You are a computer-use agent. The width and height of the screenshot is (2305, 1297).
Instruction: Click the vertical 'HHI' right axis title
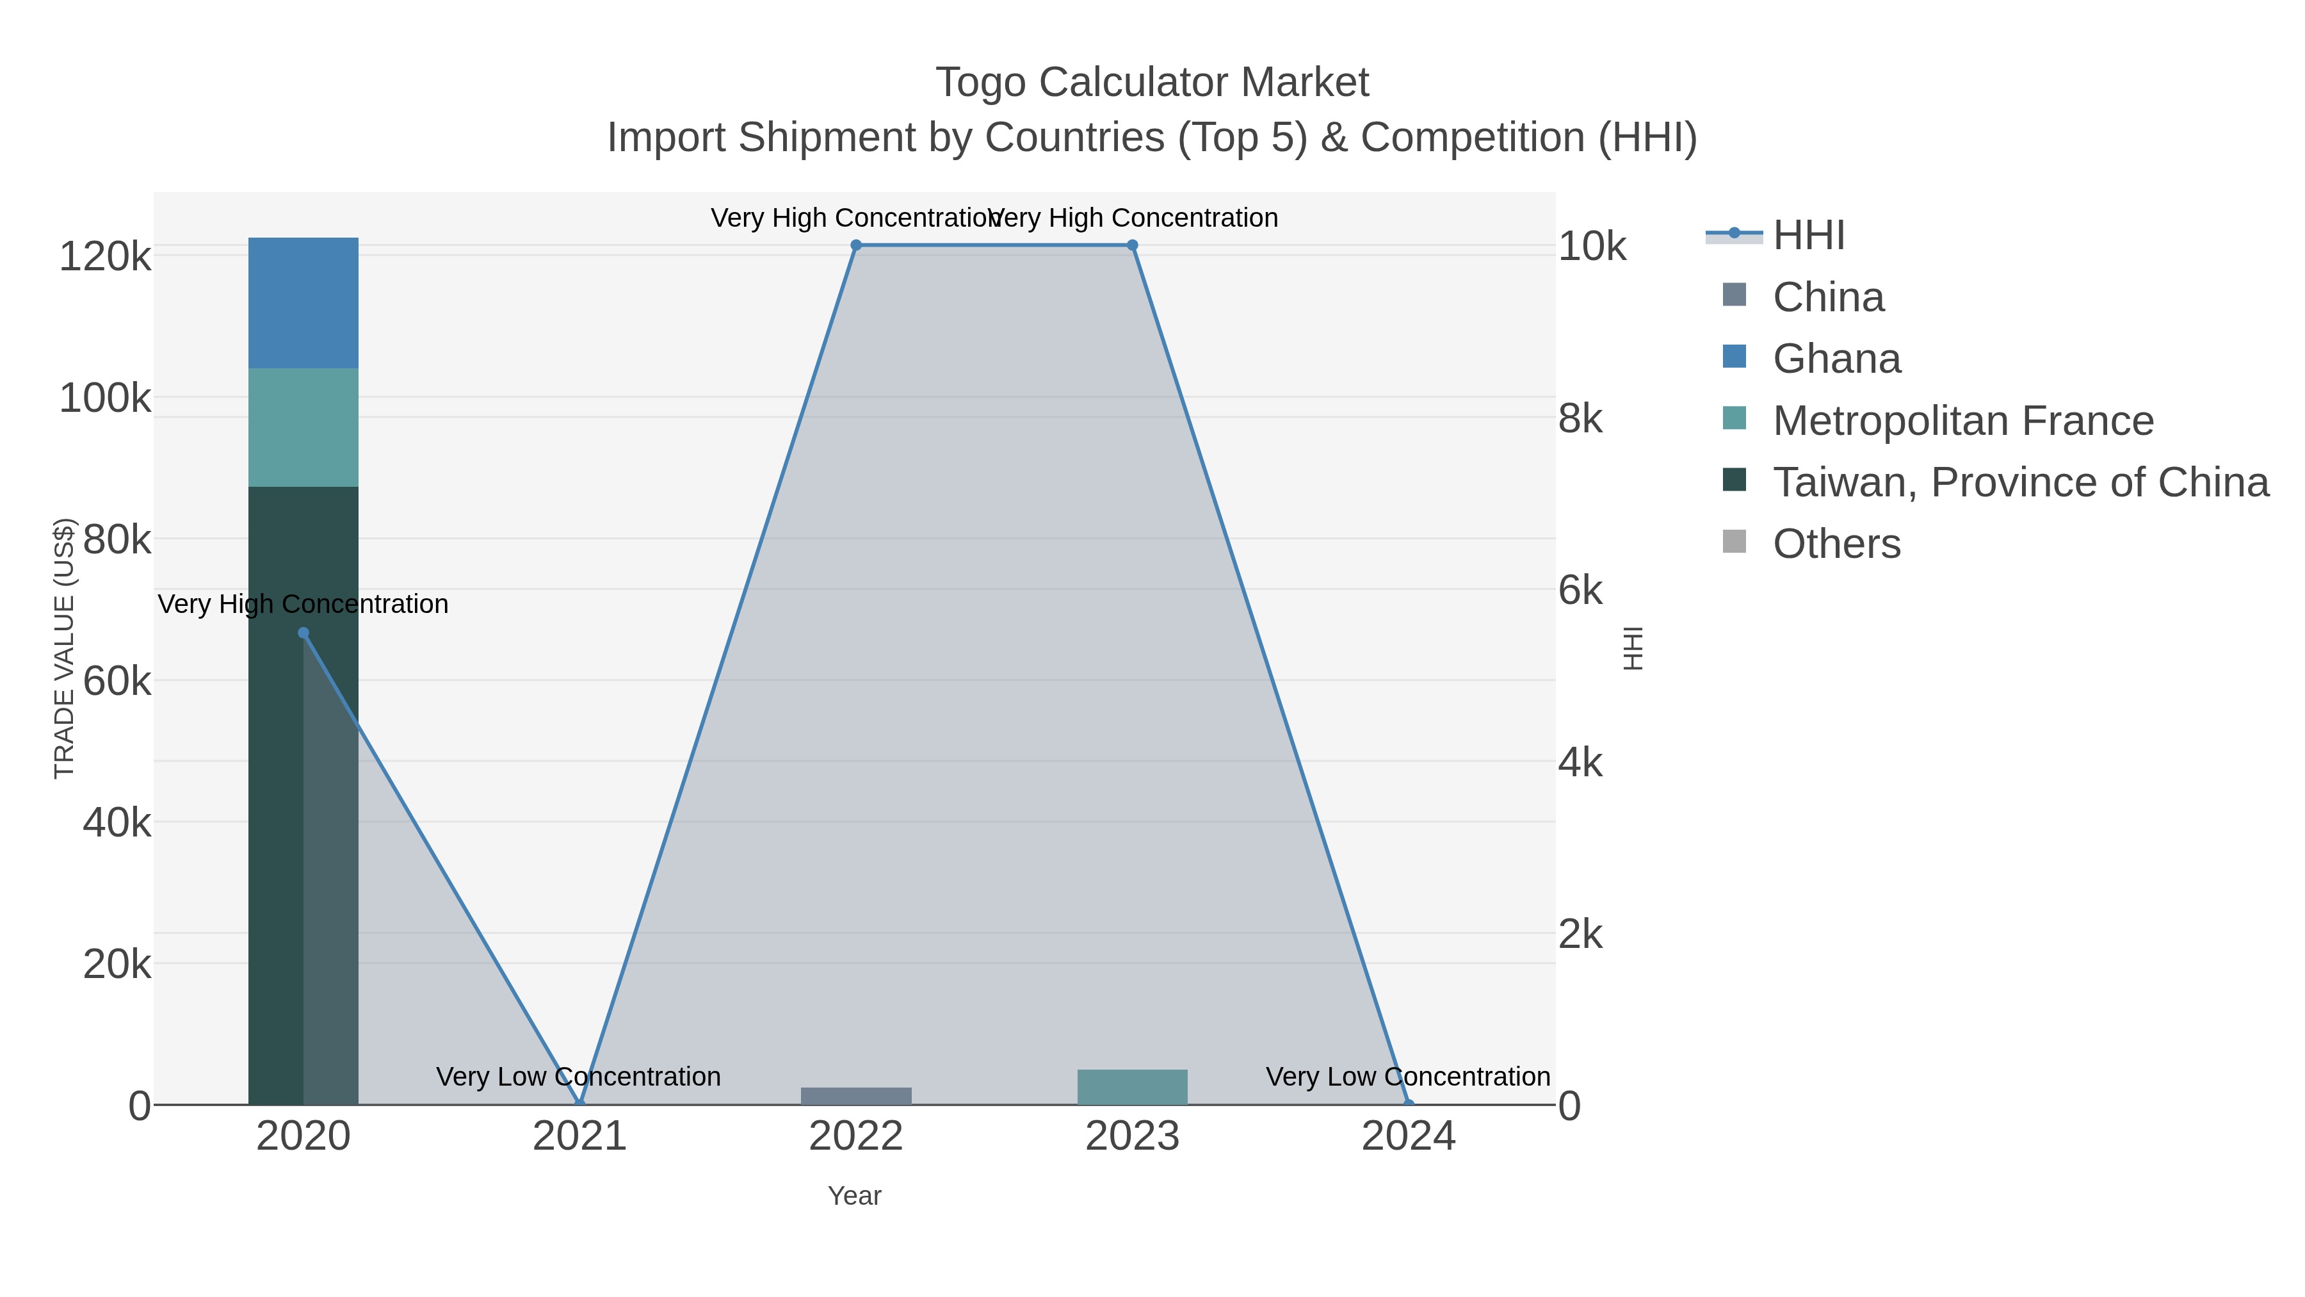coord(1633,648)
